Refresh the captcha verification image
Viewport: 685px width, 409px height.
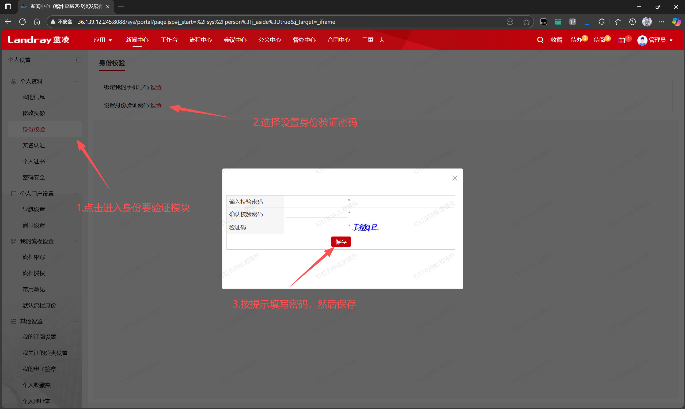point(366,227)
